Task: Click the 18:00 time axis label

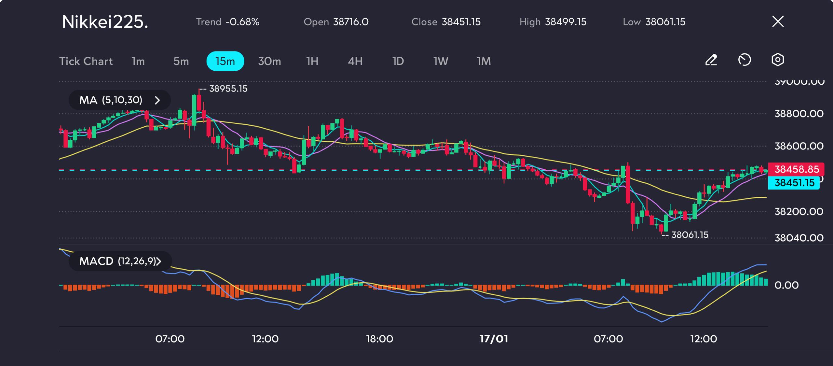Action: pos(379,339)
